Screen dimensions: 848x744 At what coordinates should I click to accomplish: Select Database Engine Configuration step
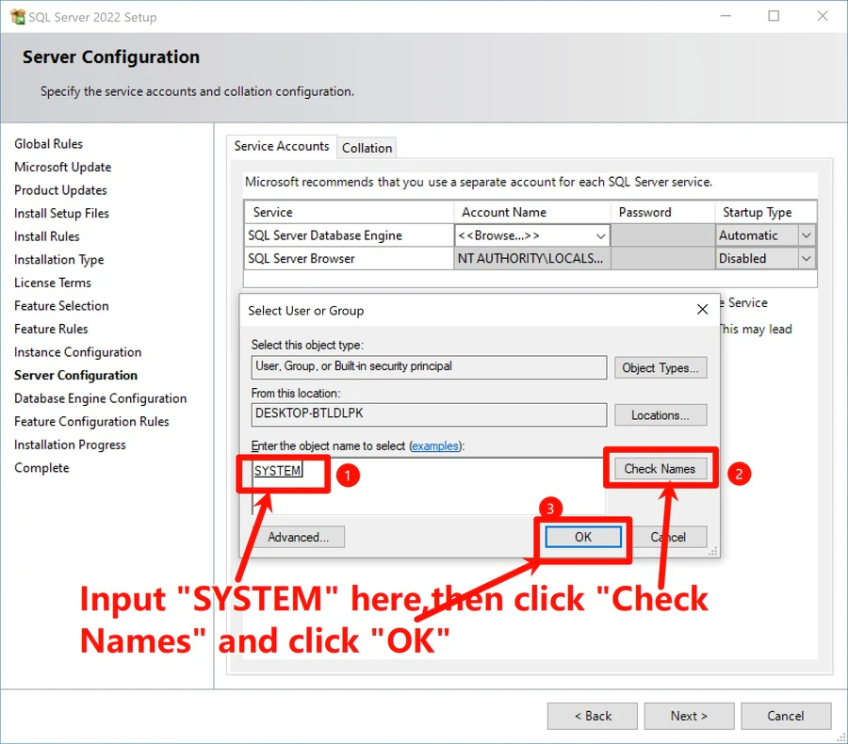[x=101, y=398]
